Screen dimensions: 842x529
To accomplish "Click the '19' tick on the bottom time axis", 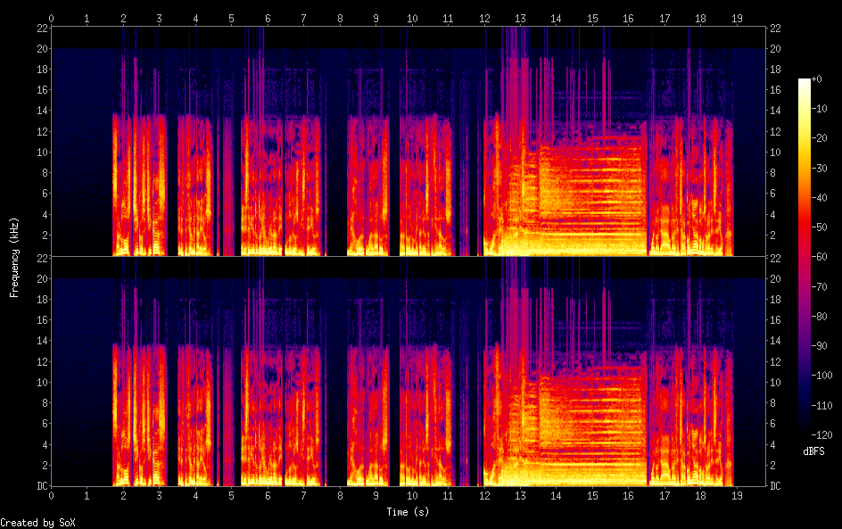I will pyautogui.click(x=737, y=496).
